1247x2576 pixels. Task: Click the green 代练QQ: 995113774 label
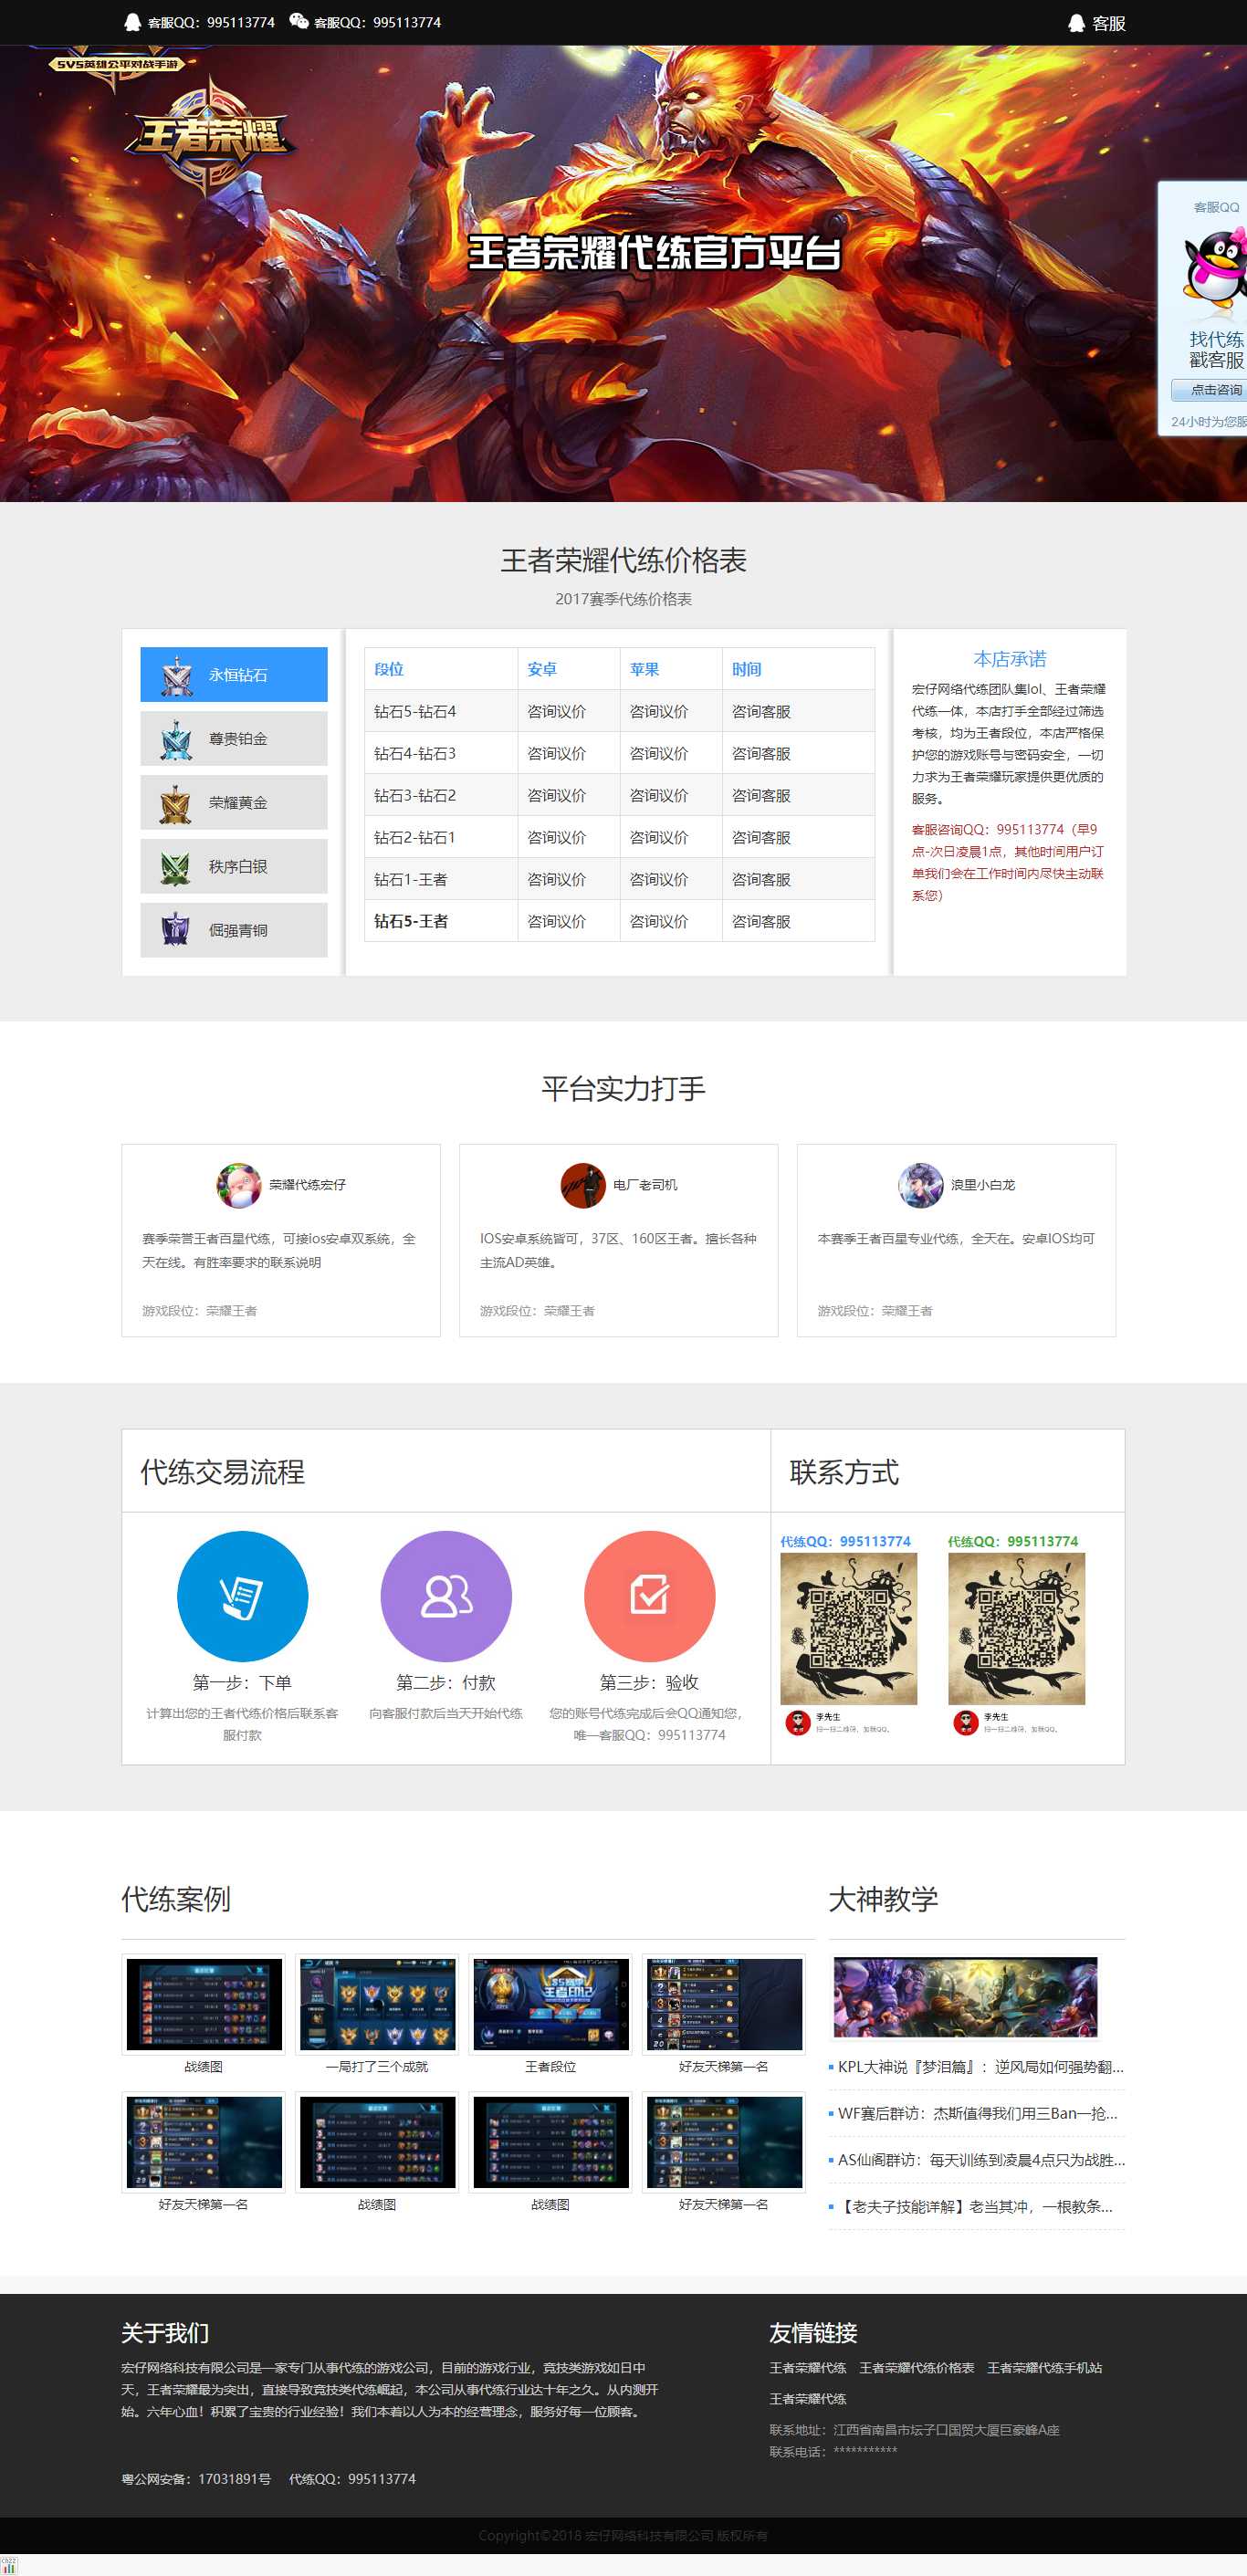point(1013,1541)
